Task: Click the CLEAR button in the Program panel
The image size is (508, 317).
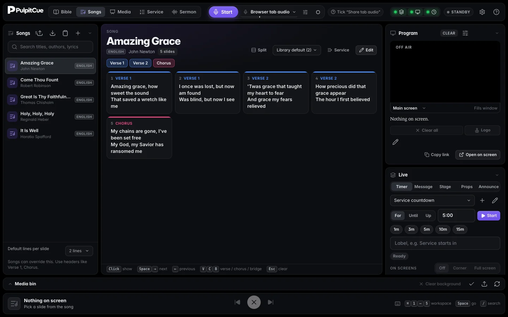Action: (x=449, y=33)
